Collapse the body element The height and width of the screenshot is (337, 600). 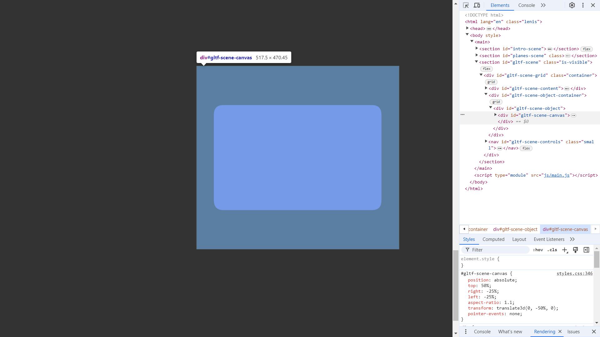click(x=467, y=35)
